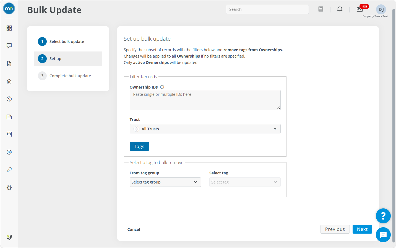
Task: Open the messages speech bubble sidebar icon
Action: click(9, 46)
